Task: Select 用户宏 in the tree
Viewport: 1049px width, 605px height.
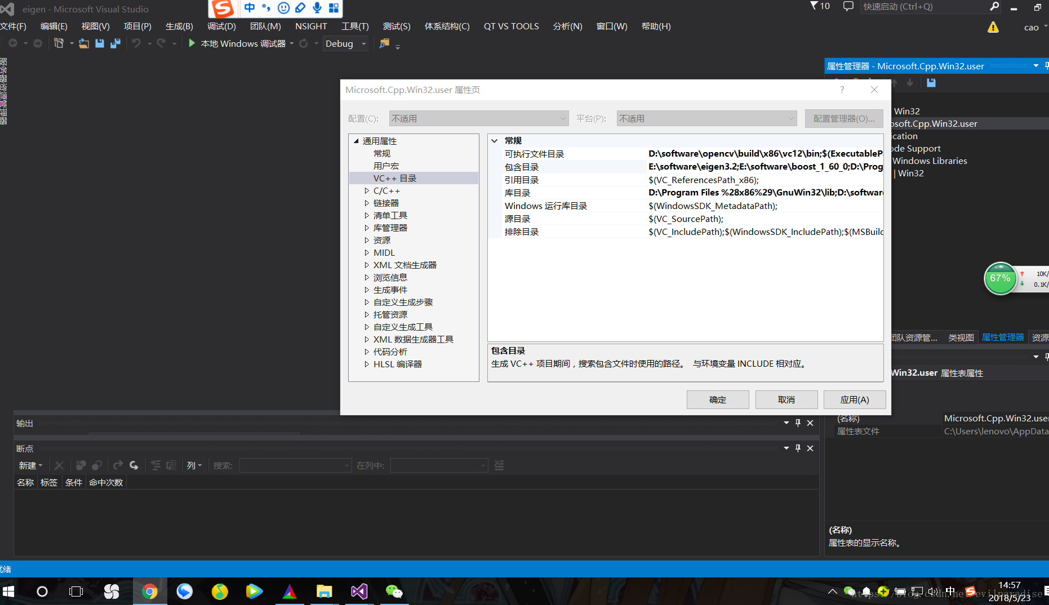Action: tap(386, 166)
